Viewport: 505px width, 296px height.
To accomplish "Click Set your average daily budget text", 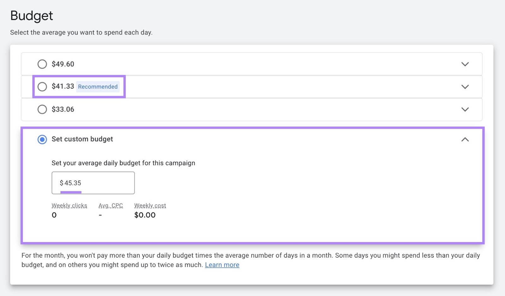I will [123, 163].
